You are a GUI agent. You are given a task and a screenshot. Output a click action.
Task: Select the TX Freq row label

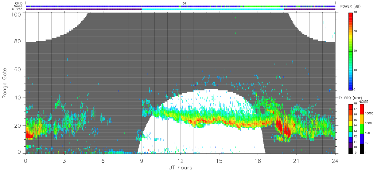17,9
